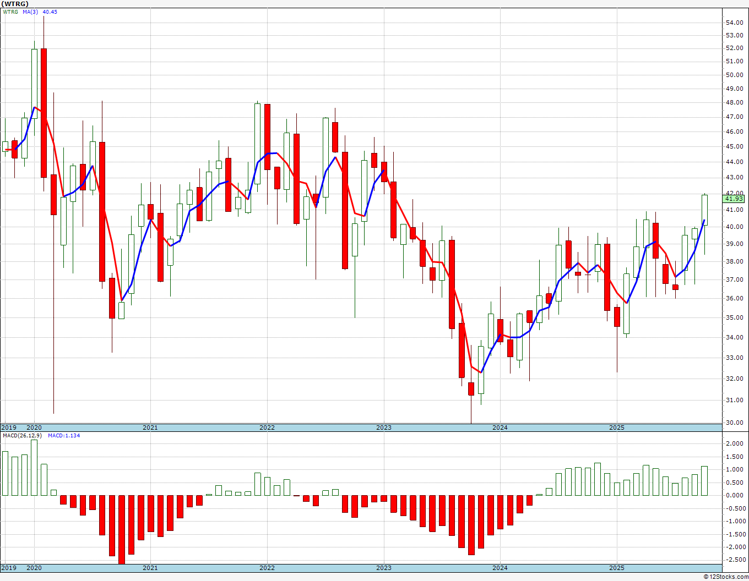749x581 pixels.
Task: Click the 34.00 price axis label
Action: [735, 338]
